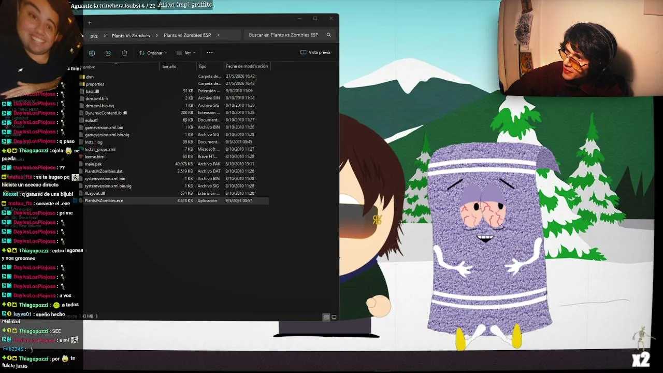Expand chevron after Plants vs Zombies ESP
This screenshot has height=373, width=663.
coord(219,35)
